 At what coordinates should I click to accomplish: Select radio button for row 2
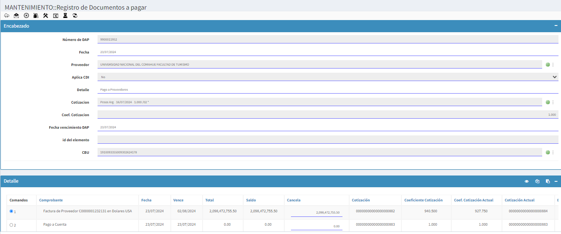(x=11, y=225)
